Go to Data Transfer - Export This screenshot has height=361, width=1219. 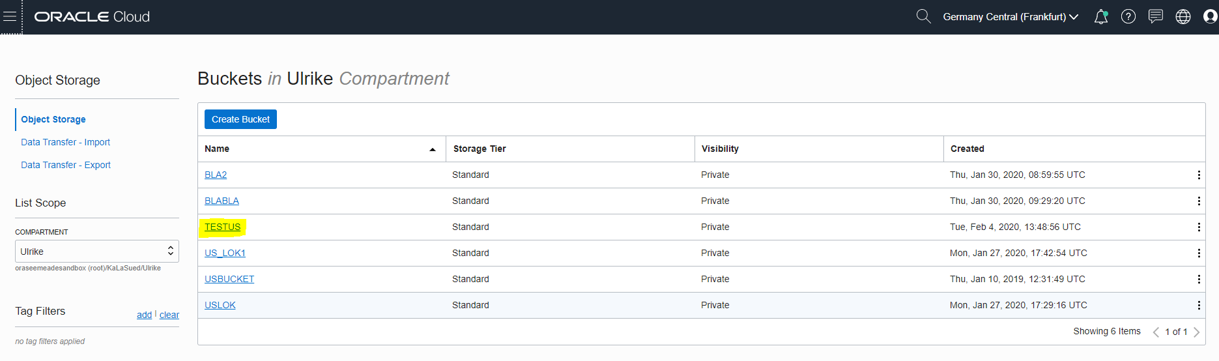click(66, 165)
